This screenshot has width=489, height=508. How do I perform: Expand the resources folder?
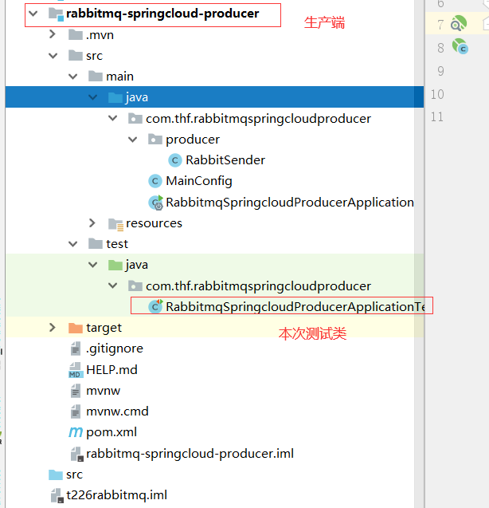[x=92, y=223]
